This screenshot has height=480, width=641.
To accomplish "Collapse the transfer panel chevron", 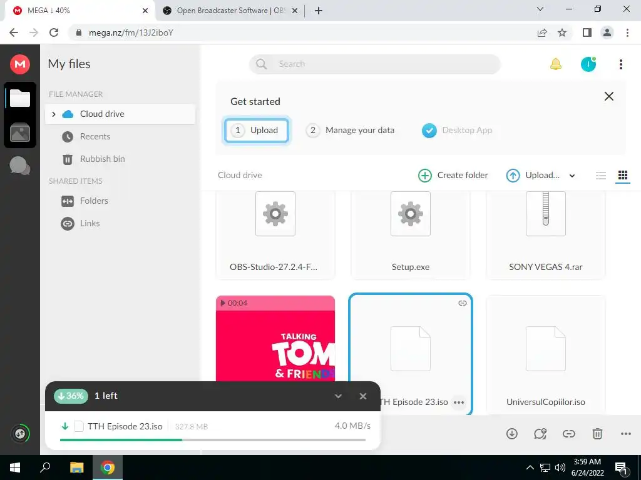I will pyautogui.click(x=338, y=396).
